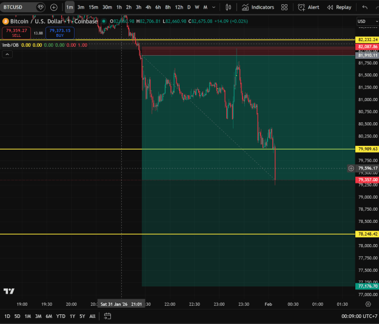Expand the timeframe interval dropdown arrow
The height and width of the screenshot is (324, 379).
(213, 7)
